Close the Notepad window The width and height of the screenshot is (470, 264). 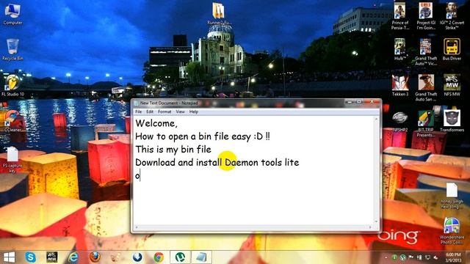[x=372, y=102]
